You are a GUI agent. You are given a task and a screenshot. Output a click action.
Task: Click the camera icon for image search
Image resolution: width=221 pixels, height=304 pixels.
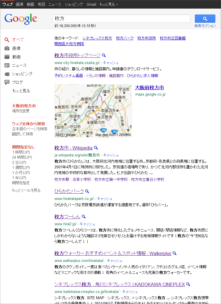pyautogui.click(x=7, y=48)
